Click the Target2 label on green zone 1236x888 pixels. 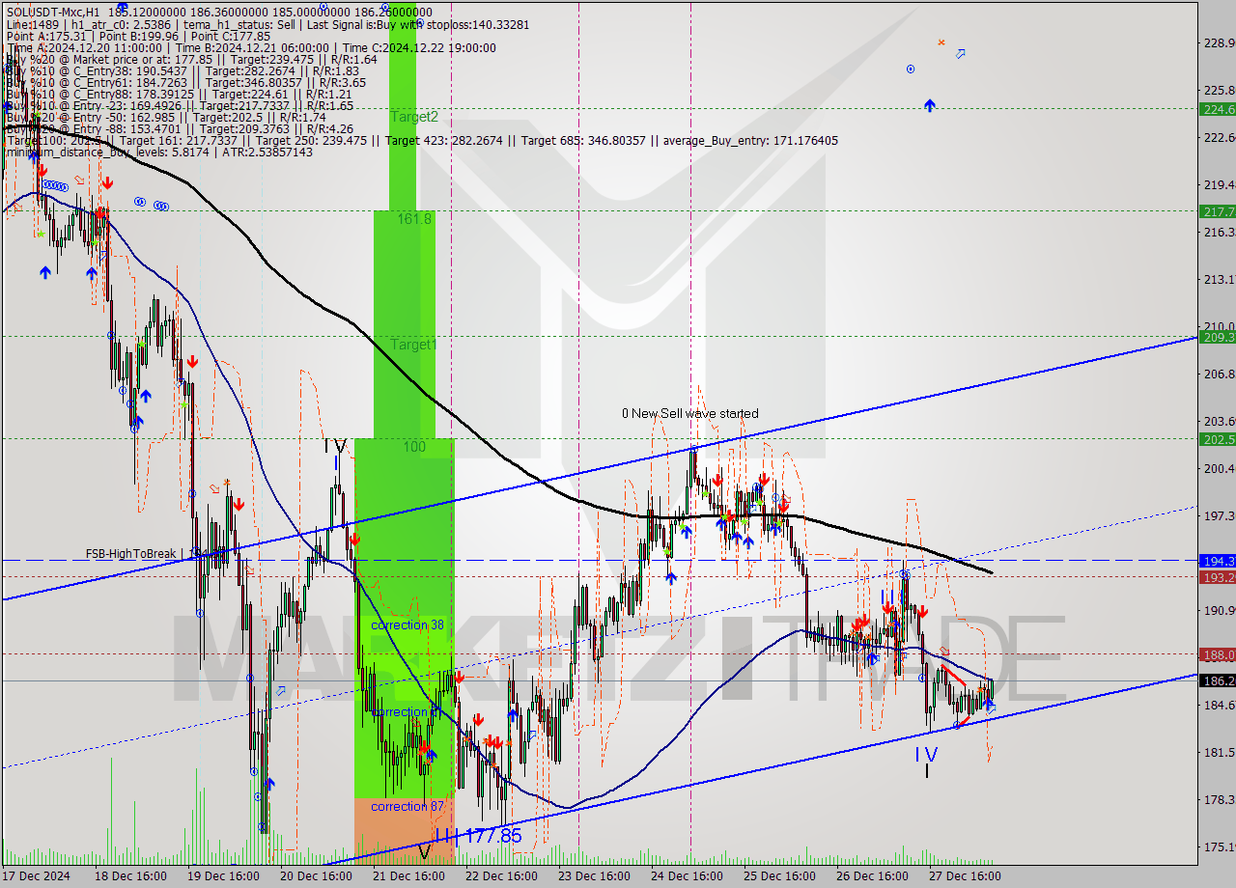(x=414, y=117)
